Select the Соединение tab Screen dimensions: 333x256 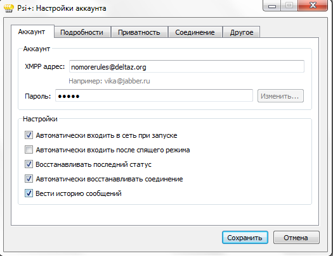[x=195, y=32]
